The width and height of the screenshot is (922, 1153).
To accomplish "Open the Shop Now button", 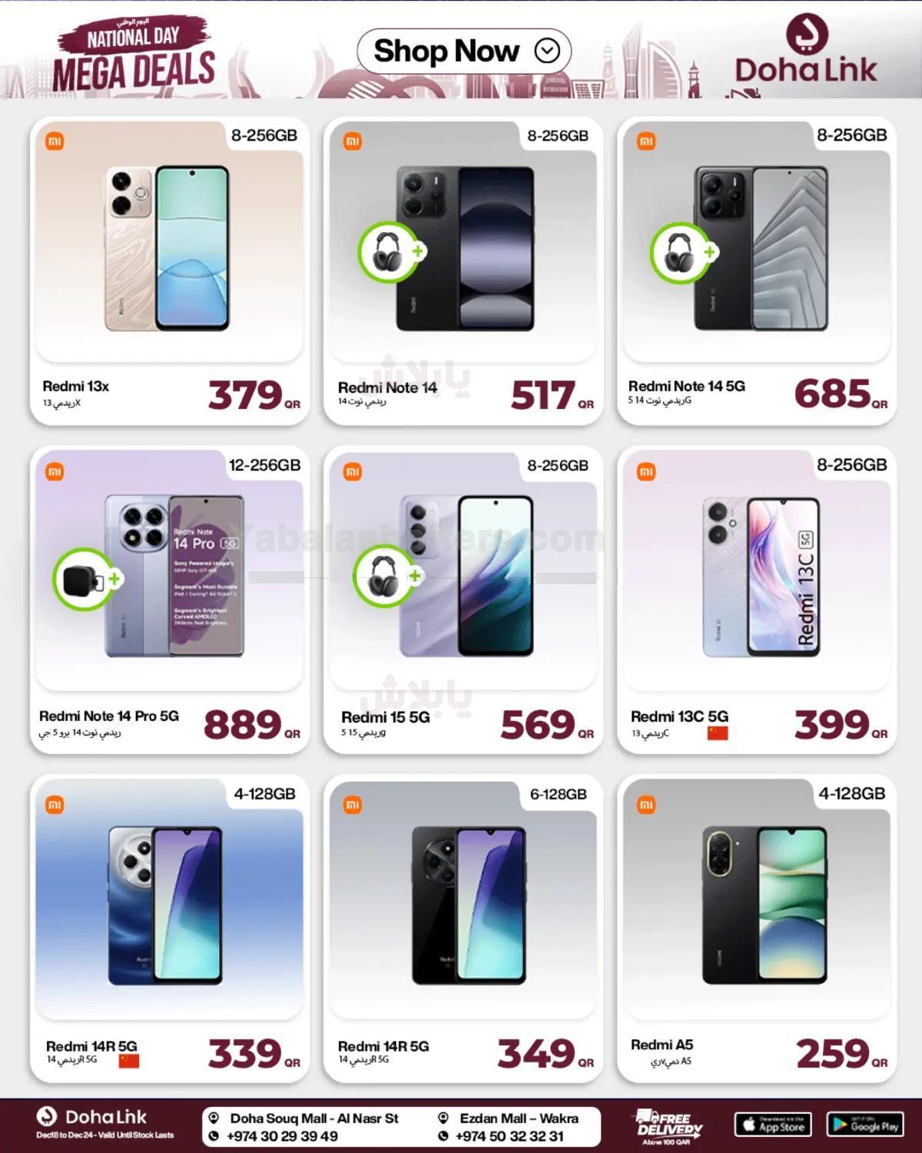I will tap(464, 52).
